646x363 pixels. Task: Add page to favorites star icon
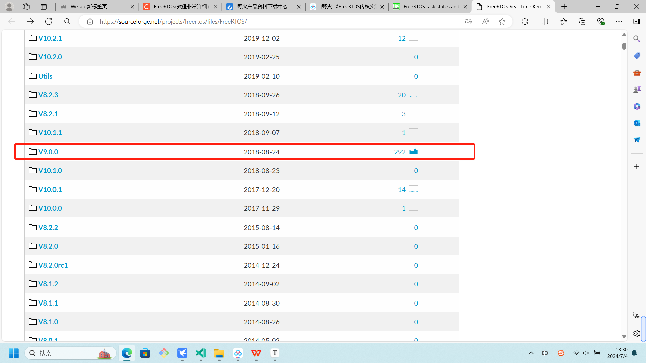[502, 22]
